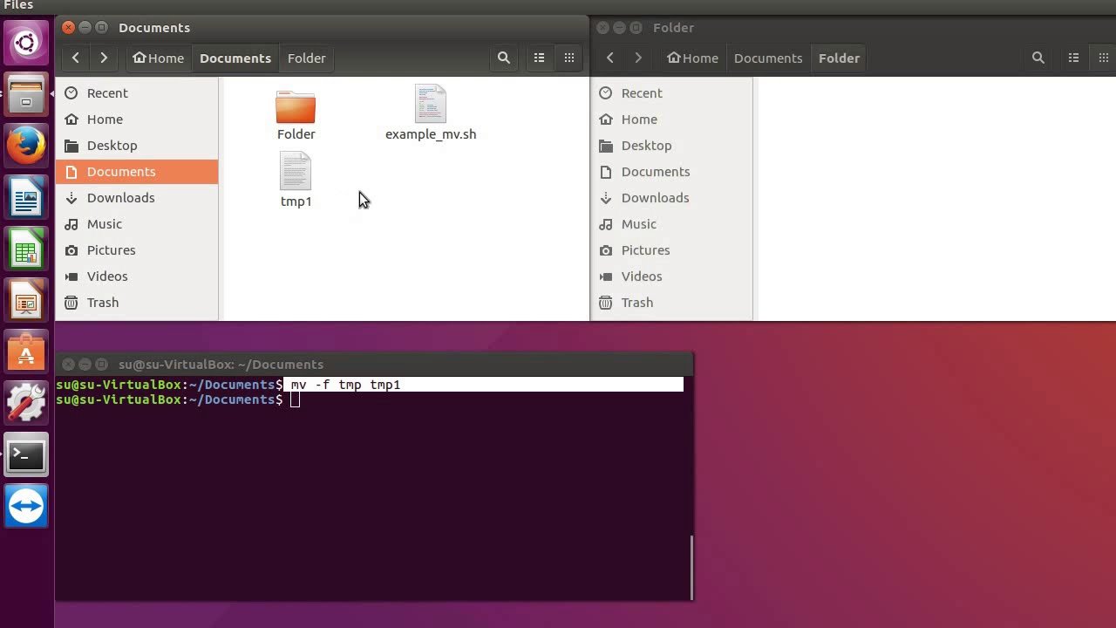
Task: Open Pictures in Documents window sidebar
Action: click(137, 249)
